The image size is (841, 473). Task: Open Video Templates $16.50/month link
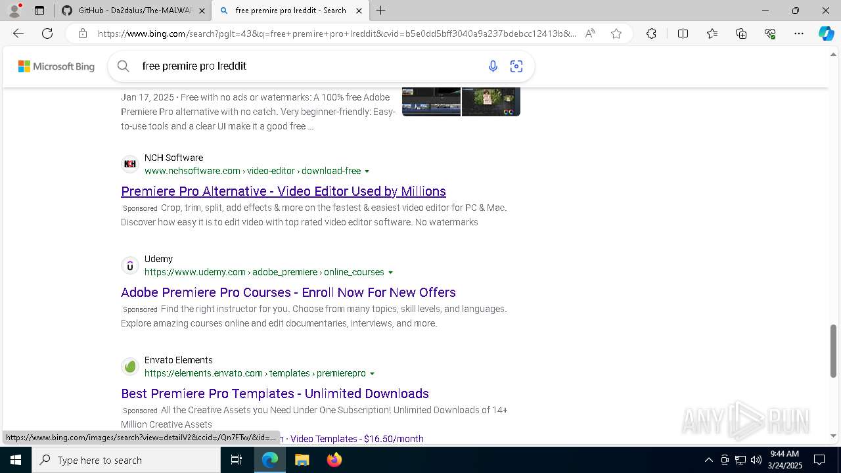pyautogui.click(x=357, y=438)
